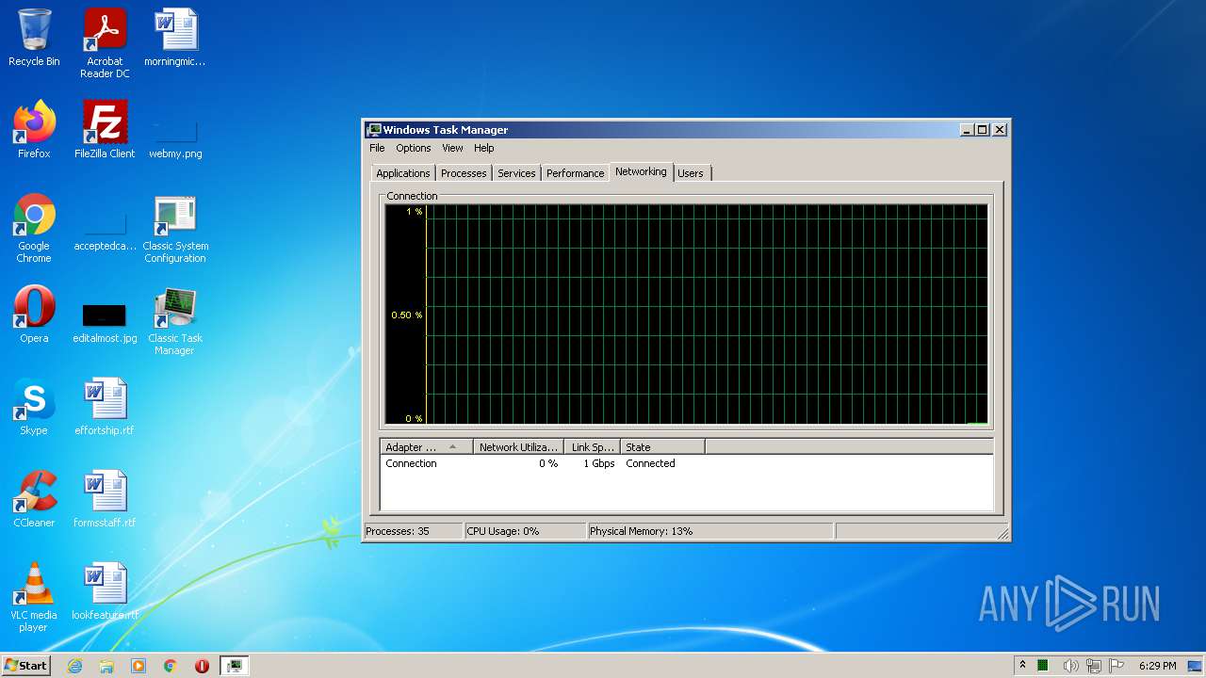Minimize the Task Manager window
Screen dimensions: 1206x678
(x=967, y=130)
